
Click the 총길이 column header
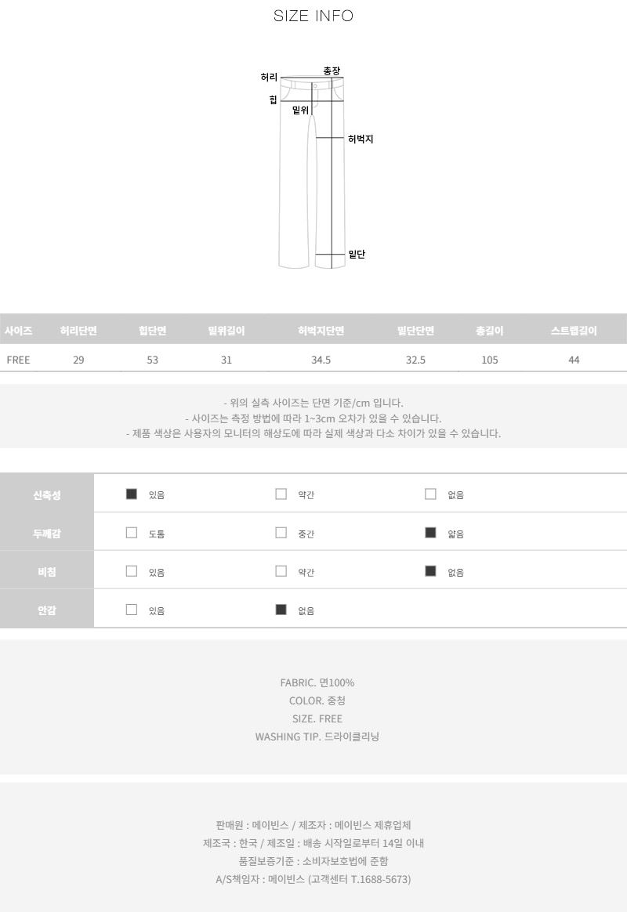[x=490, y=331]
